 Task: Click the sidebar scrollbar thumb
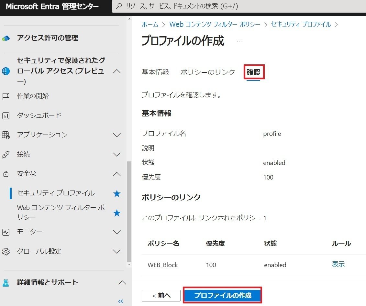pyautogui.click(x=129, y=212)
